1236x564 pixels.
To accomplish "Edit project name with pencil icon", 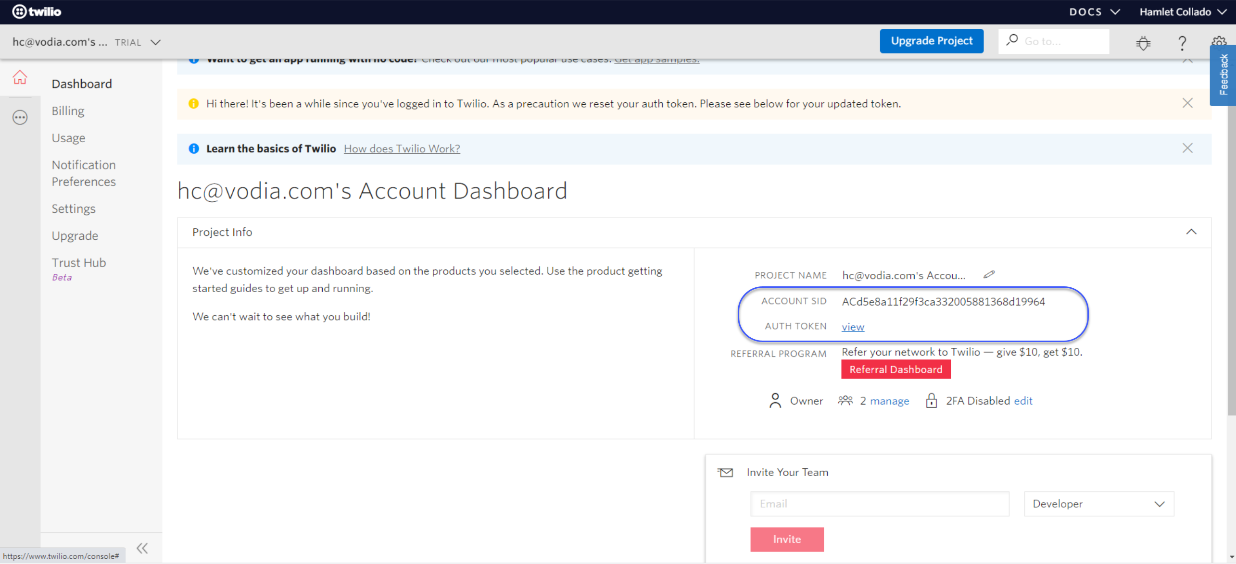I will pos(989,275).
